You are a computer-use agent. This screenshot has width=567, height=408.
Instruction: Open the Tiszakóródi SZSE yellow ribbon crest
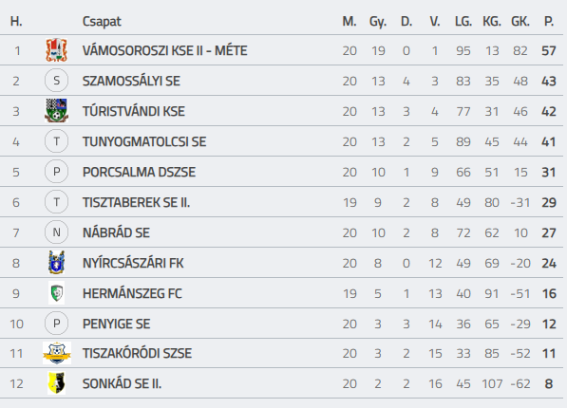(x=57, y=353)
